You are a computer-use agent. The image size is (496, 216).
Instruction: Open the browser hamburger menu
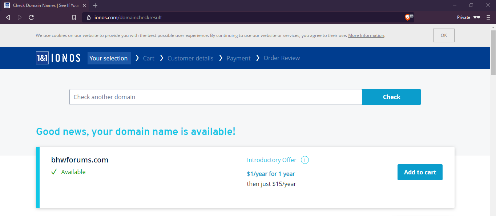[x=488, y=17]
